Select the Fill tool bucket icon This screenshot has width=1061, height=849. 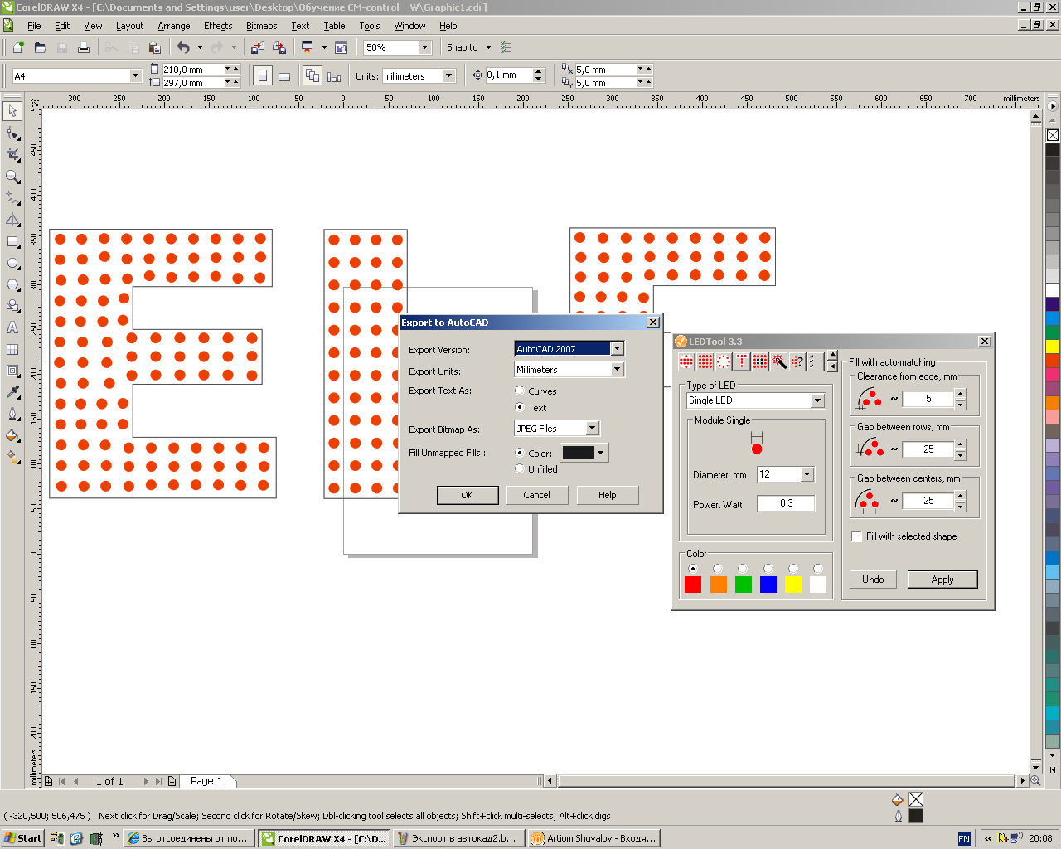12,435
